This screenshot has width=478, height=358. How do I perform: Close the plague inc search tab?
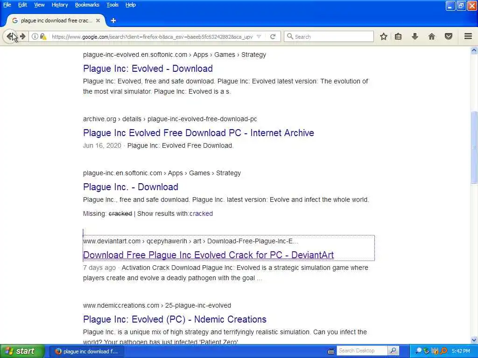click(x=98, y=21)
